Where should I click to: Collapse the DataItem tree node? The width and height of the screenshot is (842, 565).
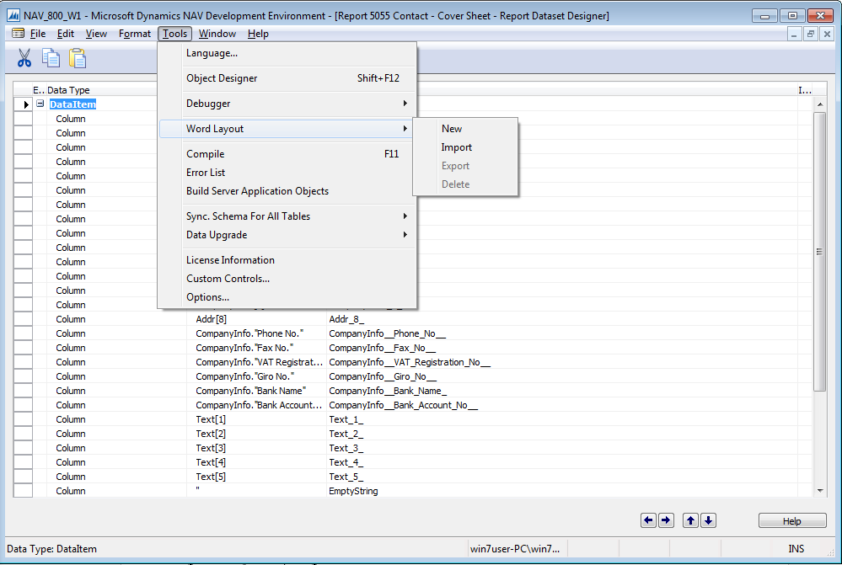[40, 104]
